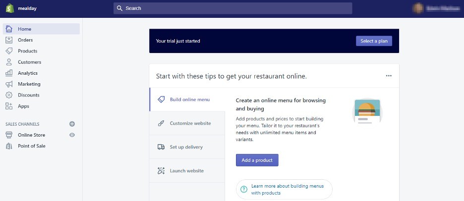The height and width of the screenshot is (201, 464).
Task: Open Learn more about building menus link
Action: point(284,190)
